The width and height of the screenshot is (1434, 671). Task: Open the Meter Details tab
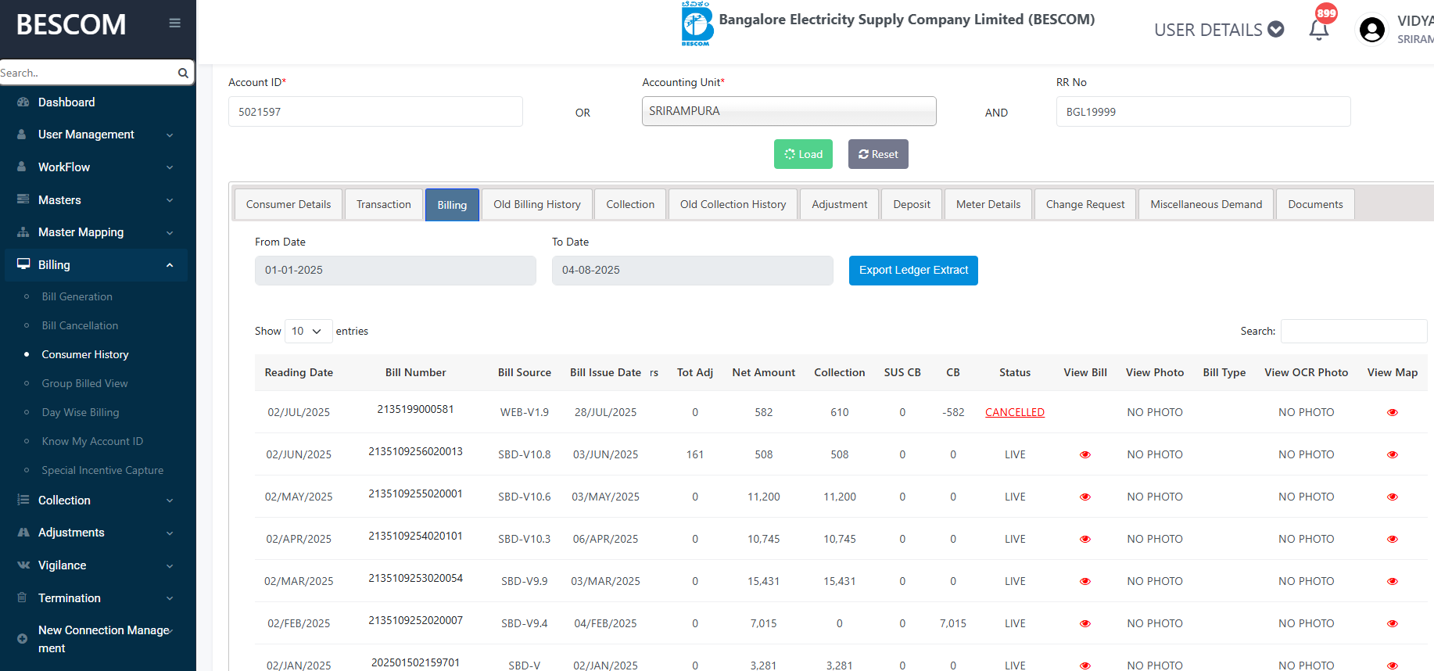(988, 204)
